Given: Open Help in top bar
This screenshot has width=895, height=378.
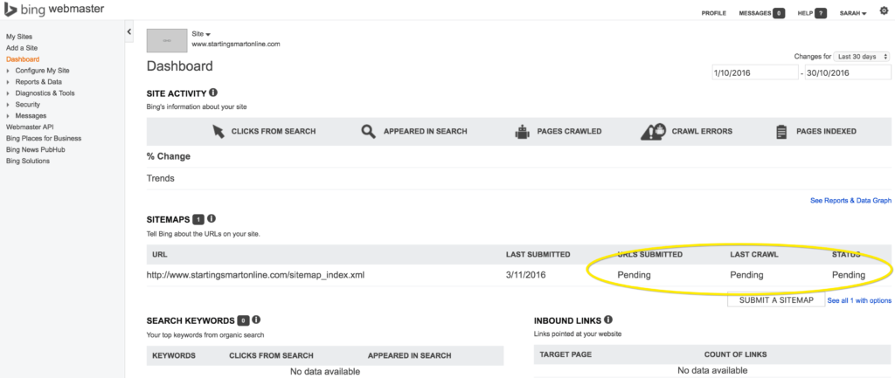Looking at the screenshot, I should 805,13.
